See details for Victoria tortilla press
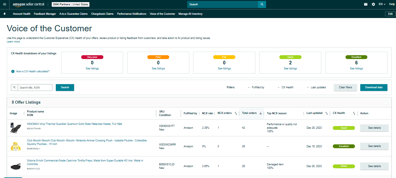The height and width of the screenshot is (178, 396). [374, 166]
